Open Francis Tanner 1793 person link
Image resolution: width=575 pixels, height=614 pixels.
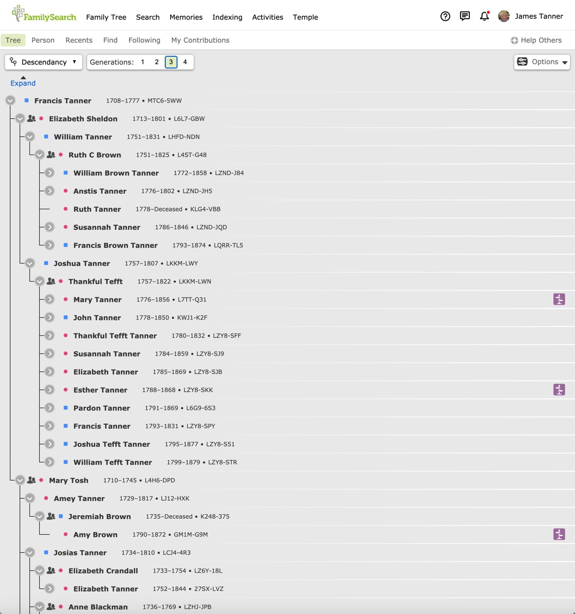click(102, 426)
